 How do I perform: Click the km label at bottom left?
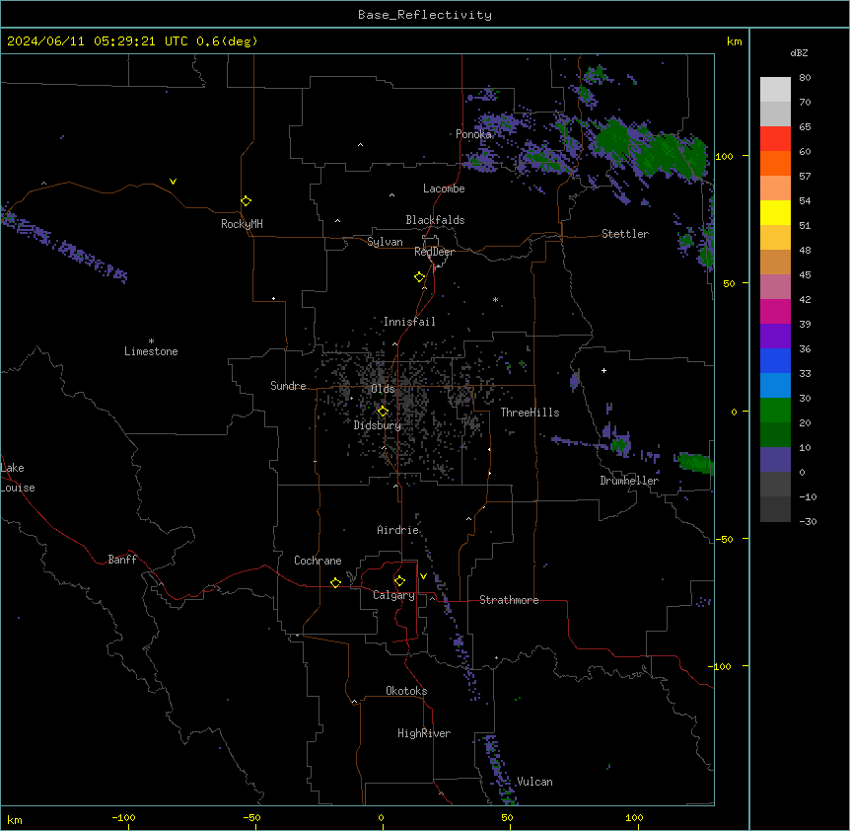(x=15, y=820)
